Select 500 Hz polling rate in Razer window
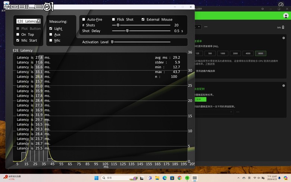Image resolution: width=291 pixels, height=182 pixels. pos(210,53)
